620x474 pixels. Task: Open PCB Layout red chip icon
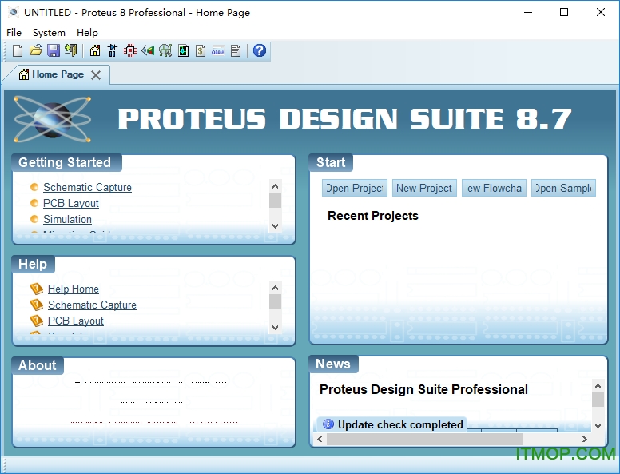(130, 50)
